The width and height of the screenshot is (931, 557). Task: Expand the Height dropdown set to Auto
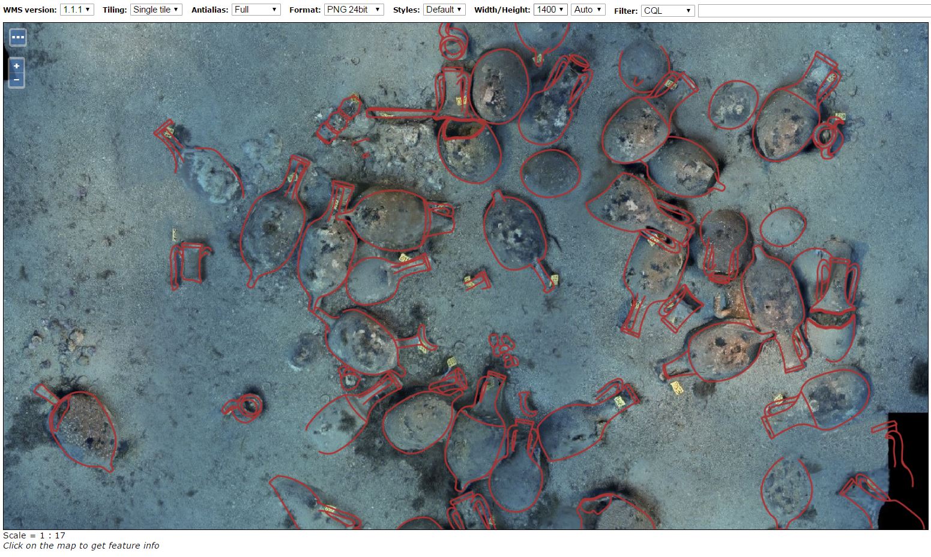[588, 10]
